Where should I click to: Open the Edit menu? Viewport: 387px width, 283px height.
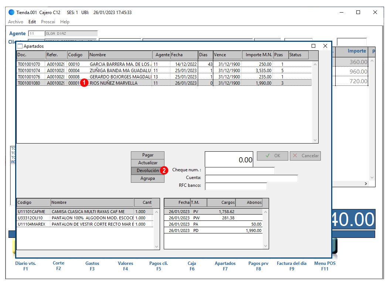(32, 22)
